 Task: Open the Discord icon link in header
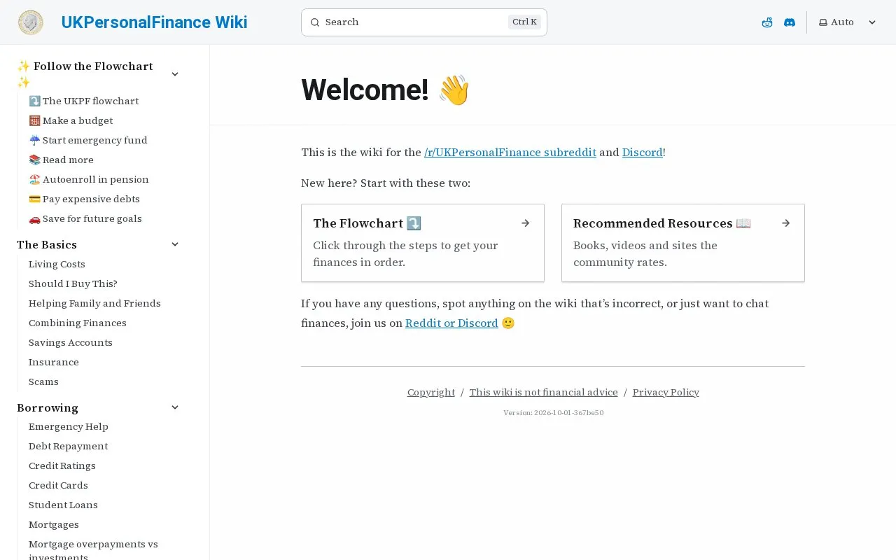(x=790, y=22)
